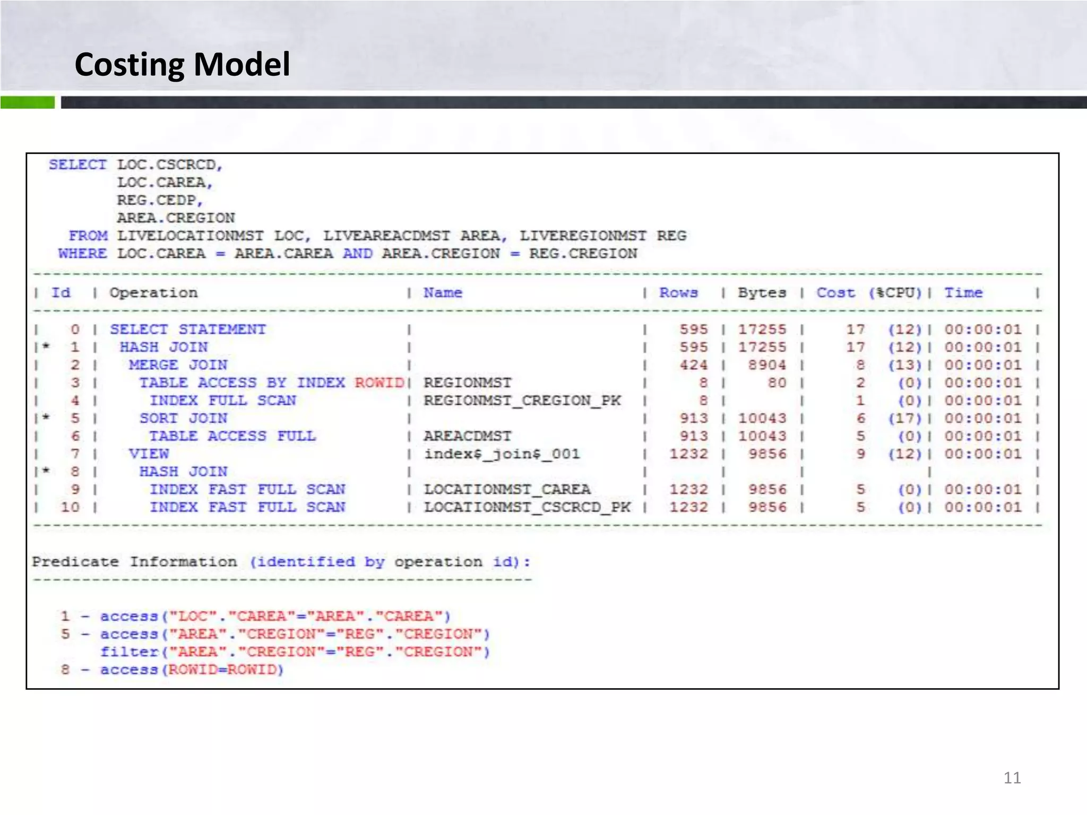Click the 'Cost (%CPU)' column header

click(x=869, y=293)
